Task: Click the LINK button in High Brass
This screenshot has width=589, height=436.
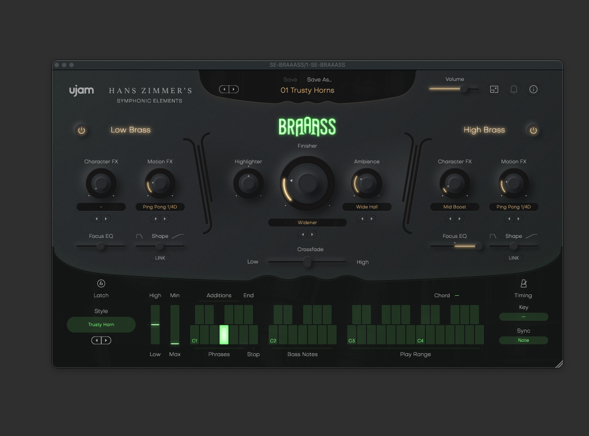Action: point(514,258)
